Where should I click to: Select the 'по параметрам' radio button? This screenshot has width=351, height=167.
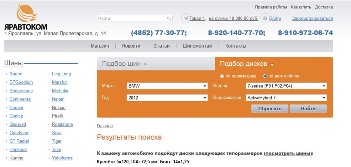click(x=222, y=76)
